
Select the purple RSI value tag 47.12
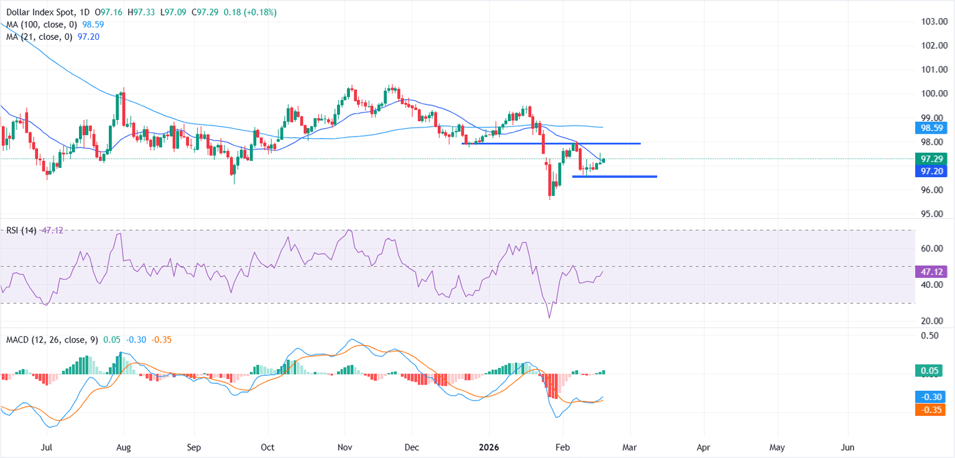tap(934, 272)
